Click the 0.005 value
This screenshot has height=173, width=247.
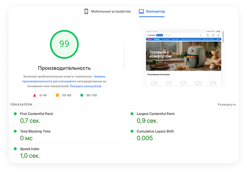tap(145, 138)
